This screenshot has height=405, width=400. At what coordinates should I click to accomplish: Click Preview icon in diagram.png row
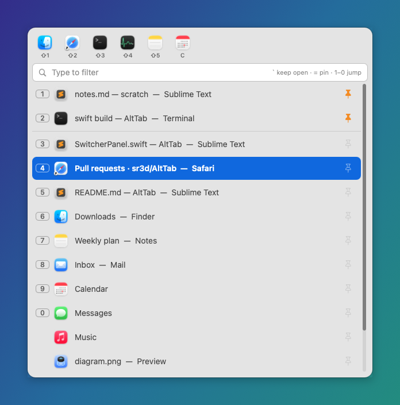(x=61, y=361)
